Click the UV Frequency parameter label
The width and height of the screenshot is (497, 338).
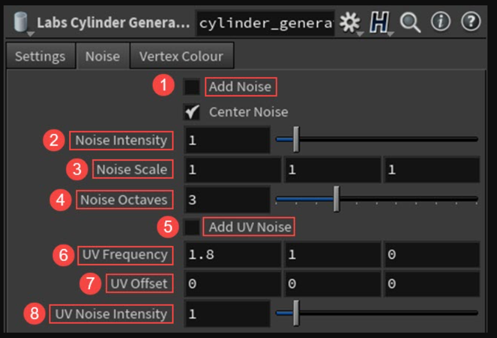point(125,255)
